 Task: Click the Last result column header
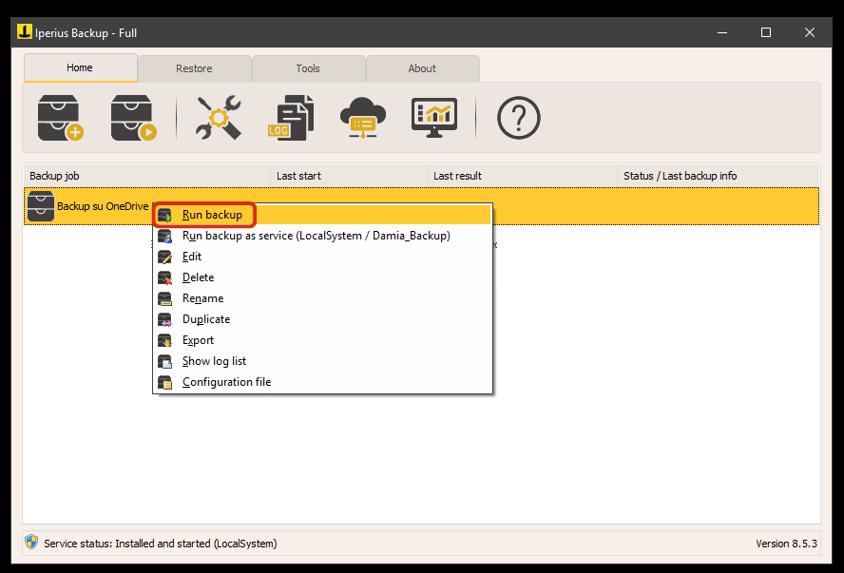(x=523, y=176)
